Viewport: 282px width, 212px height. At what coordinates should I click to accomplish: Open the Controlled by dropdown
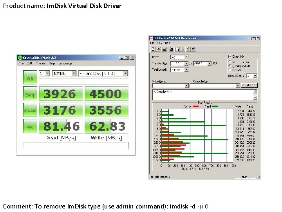[238, 85]
